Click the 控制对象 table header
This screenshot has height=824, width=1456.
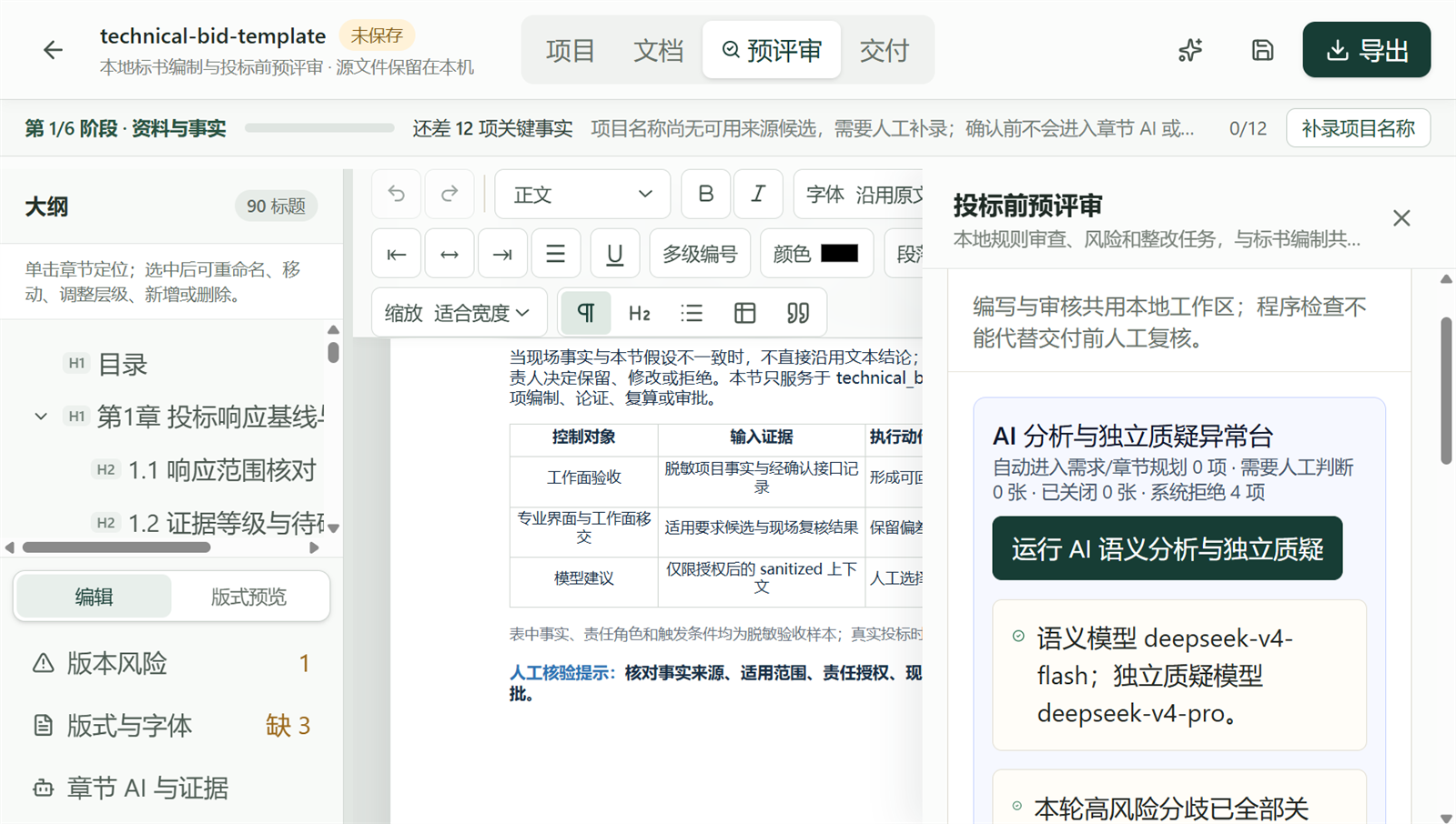583,437
